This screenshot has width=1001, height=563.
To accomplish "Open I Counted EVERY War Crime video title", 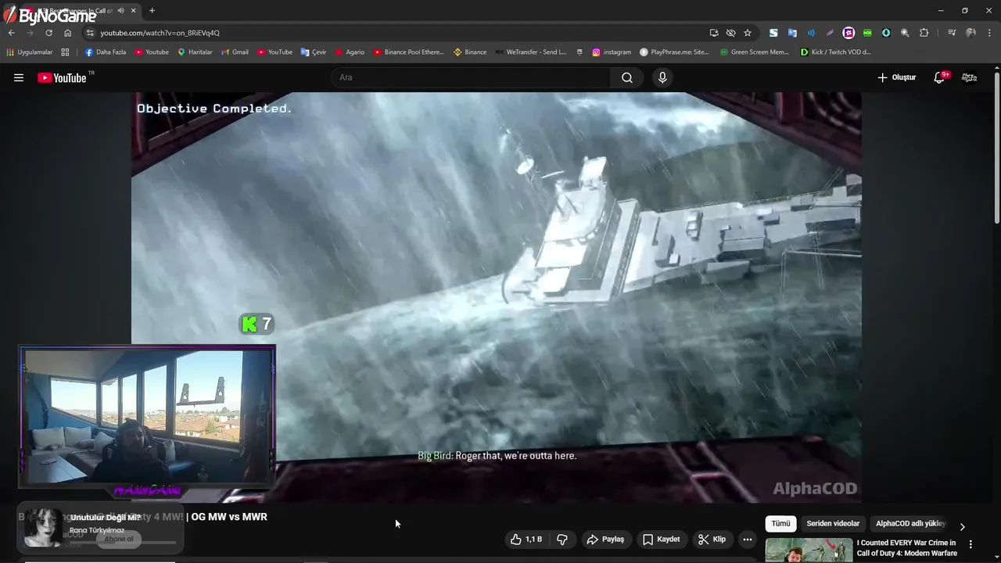I will [906, 548].
